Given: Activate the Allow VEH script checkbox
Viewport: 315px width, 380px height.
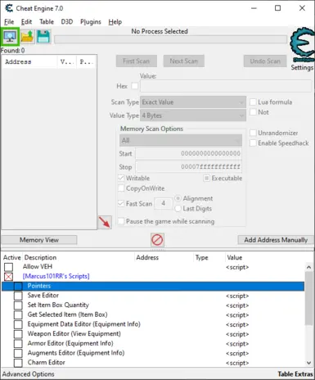Looking at the screenshot, I should click(x=8, y=267).
